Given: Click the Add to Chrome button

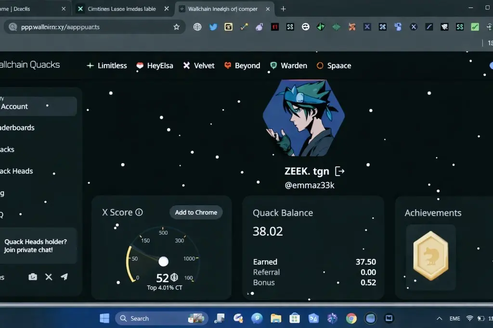Looking at the screenshot, I should (196, 213).
